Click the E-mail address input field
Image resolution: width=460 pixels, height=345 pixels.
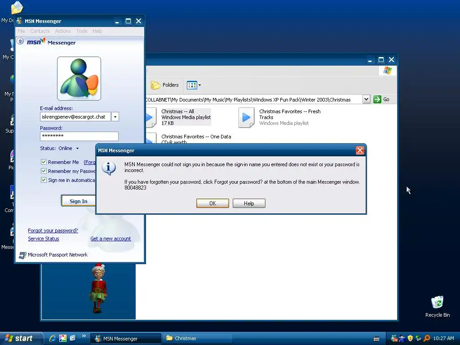[x=75, y=117]
